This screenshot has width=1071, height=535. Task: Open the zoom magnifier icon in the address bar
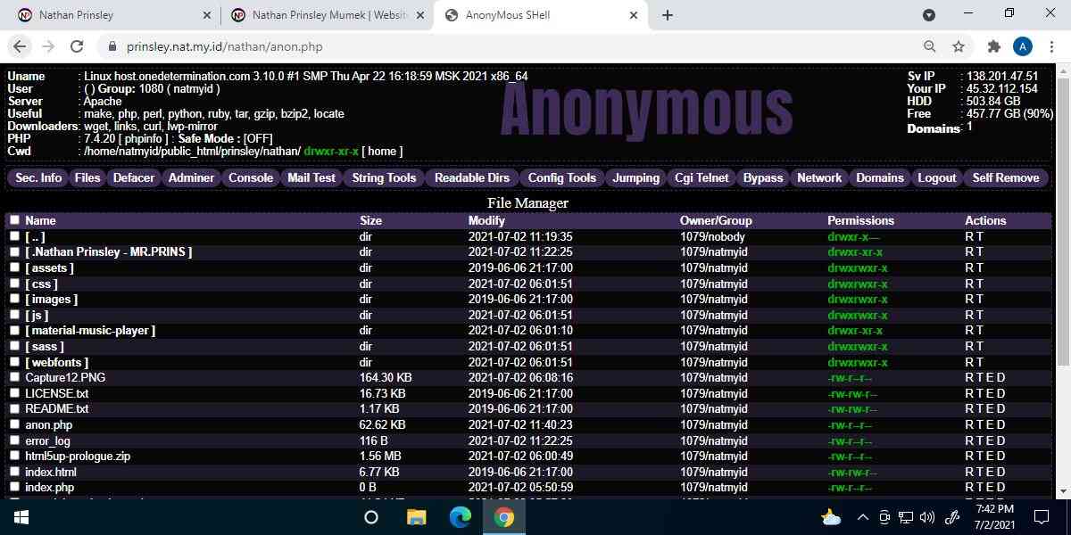pyautogui.click(x=930, y=46)
